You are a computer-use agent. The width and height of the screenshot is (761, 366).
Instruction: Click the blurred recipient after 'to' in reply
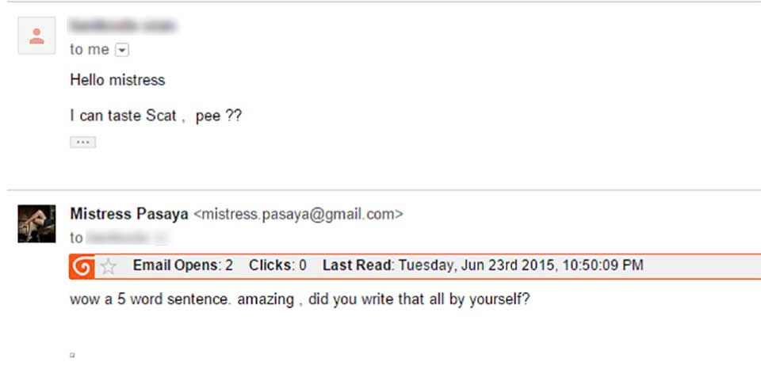[x=127, y=238]
